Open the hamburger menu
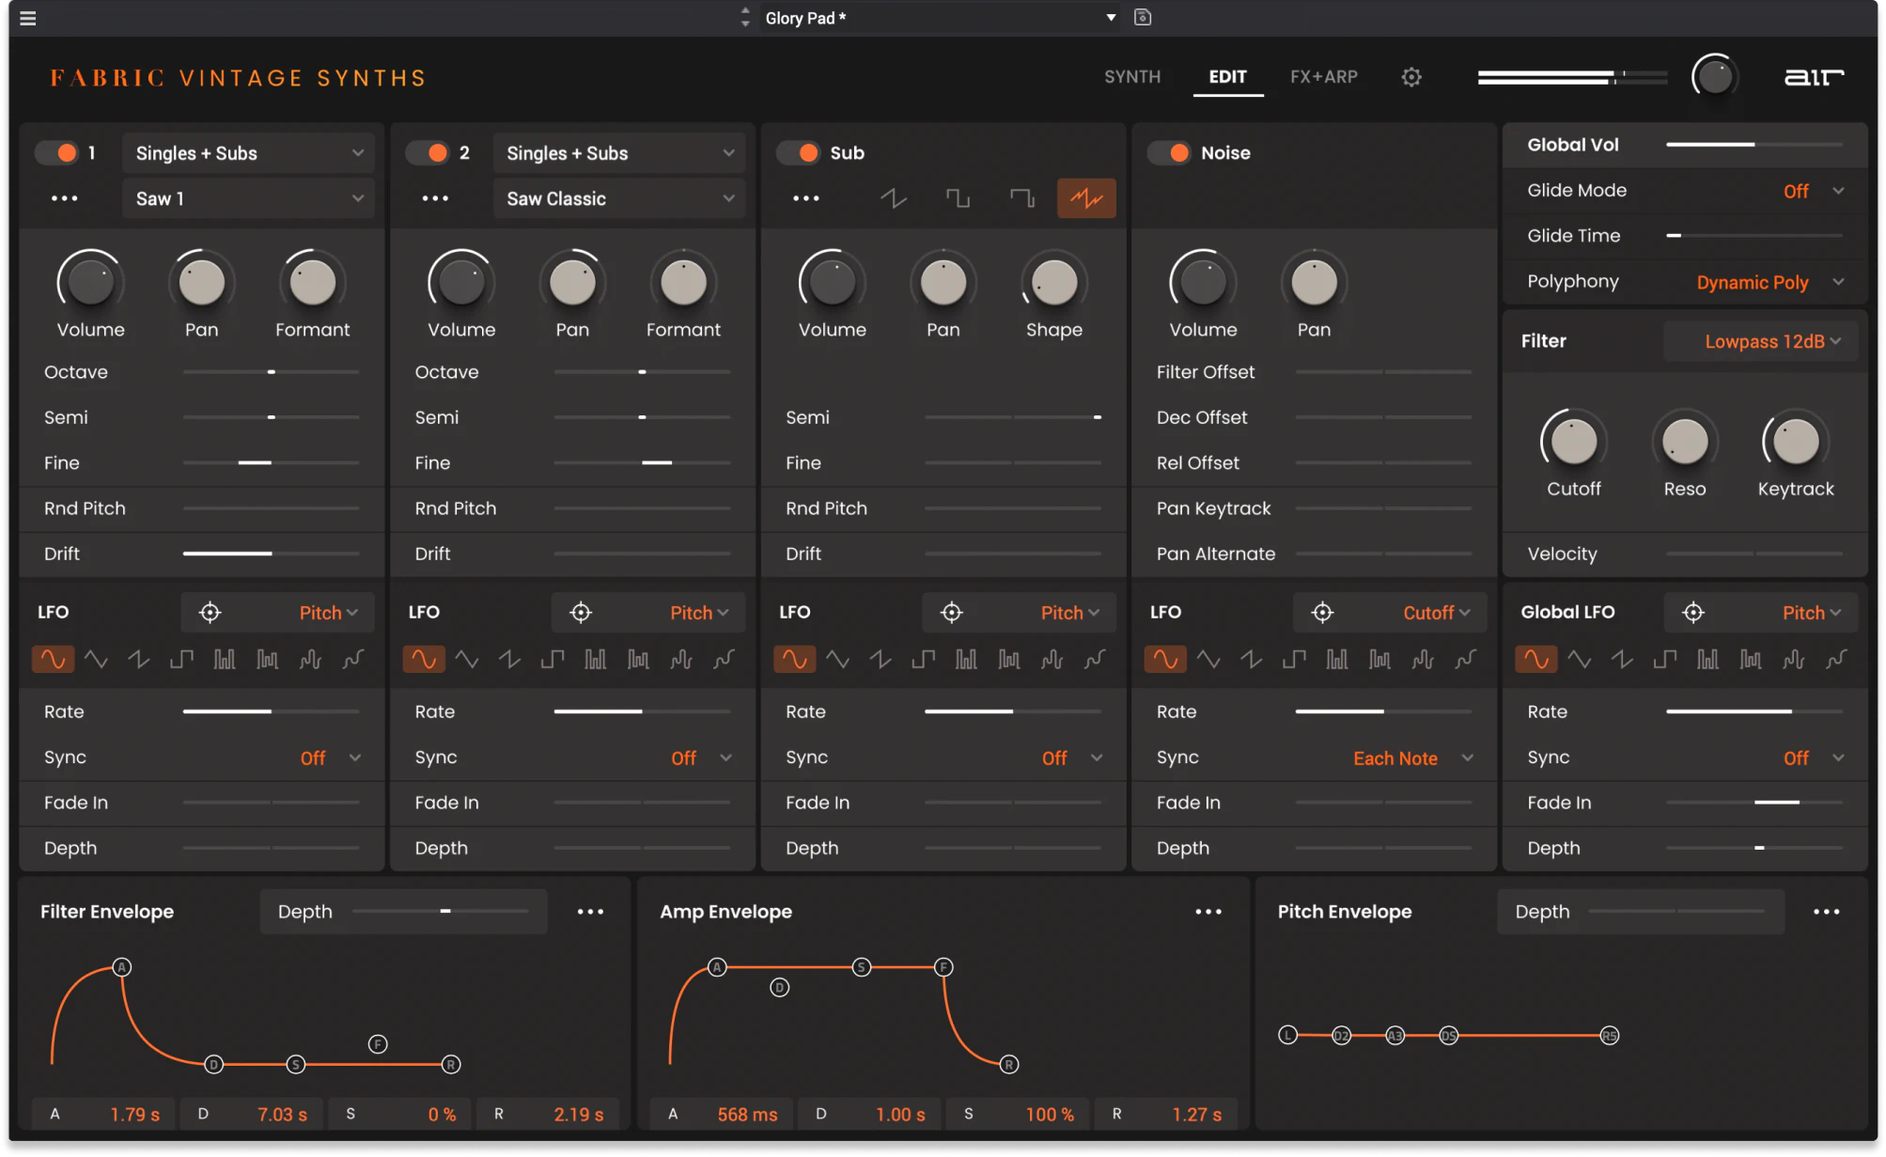1886x1157 pixels. pos(27,18)
